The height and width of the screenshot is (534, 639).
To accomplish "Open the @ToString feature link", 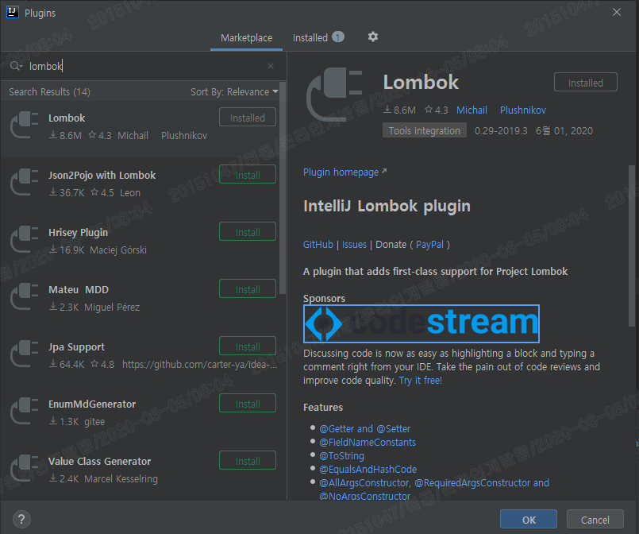I will pos(341,455).
